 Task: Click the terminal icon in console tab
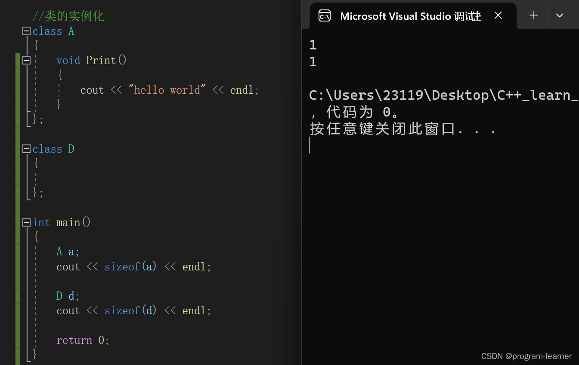click(325, 16)
